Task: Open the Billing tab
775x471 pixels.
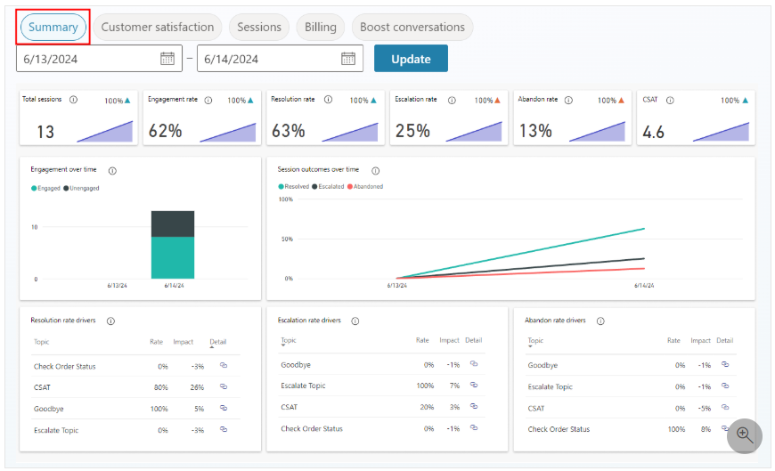Action: [x=320, y=27]
